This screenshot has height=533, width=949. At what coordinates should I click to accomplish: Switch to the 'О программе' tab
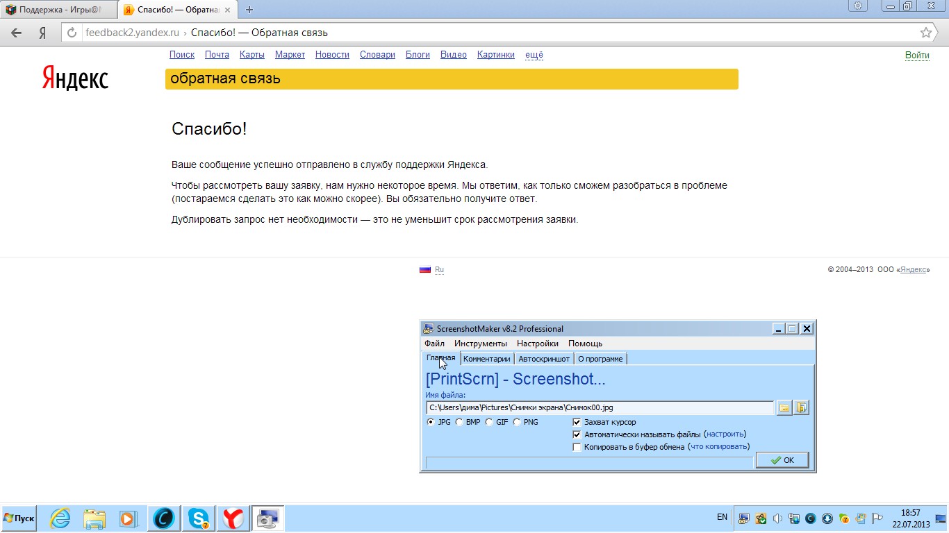point(600,359)
